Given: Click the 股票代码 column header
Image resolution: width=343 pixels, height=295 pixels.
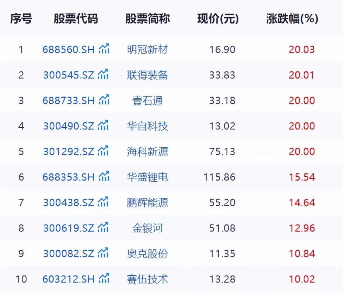Looking at the screenshot, I should tap(76, 18).
